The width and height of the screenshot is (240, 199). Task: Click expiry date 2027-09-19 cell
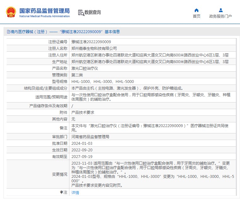click(82, 157)
